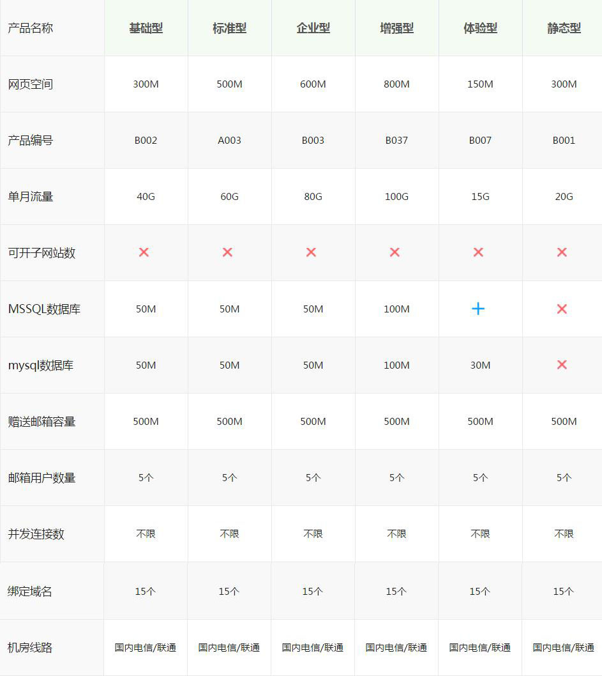
Task: Click the red X for 基础型 可开子网站数
Action: pyautogui.click(x=144, y=252)
